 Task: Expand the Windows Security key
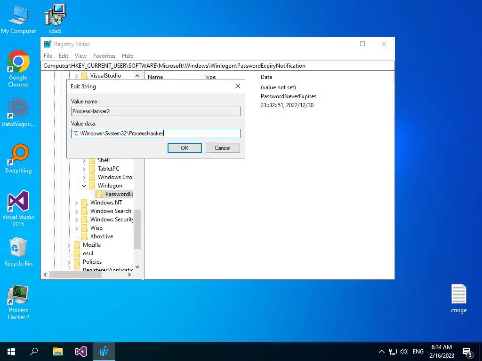coord(77,220)
